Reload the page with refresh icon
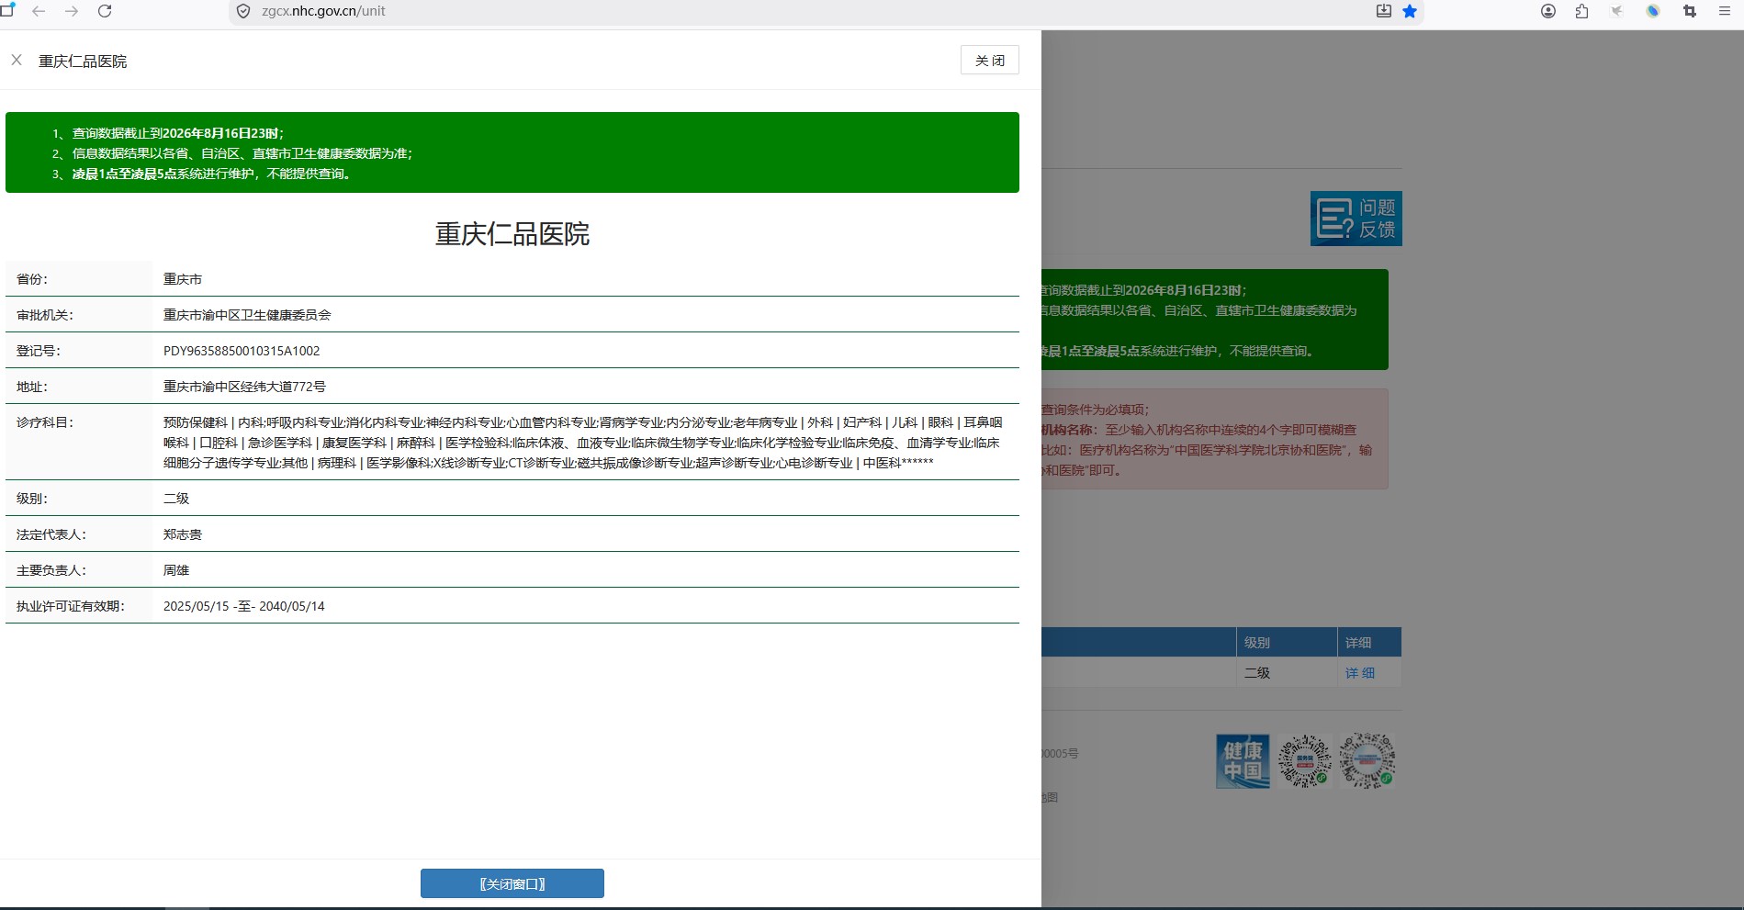This screenshot has height=910, width=1744. coord(105,11)
